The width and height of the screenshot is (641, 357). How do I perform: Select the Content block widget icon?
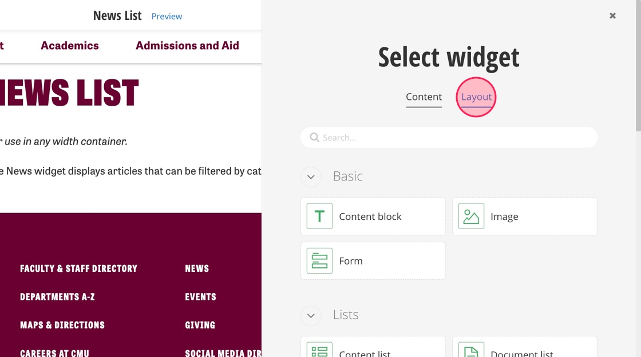319,216
